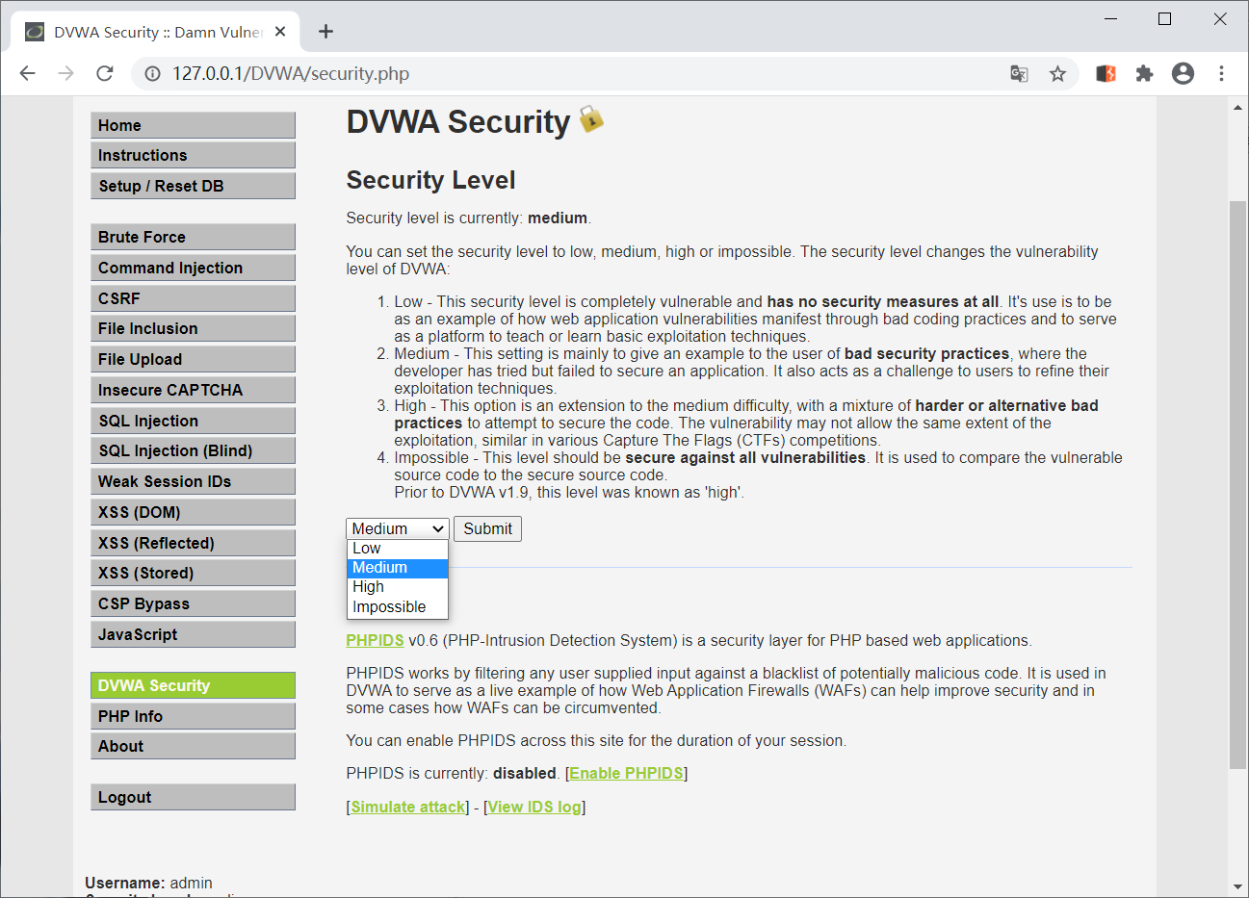
Task: Open the Instructions page
Action: (193, 155)
